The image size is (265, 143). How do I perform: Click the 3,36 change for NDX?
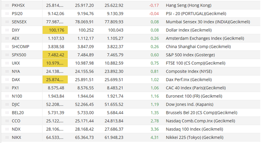click(x=155, y=129)
